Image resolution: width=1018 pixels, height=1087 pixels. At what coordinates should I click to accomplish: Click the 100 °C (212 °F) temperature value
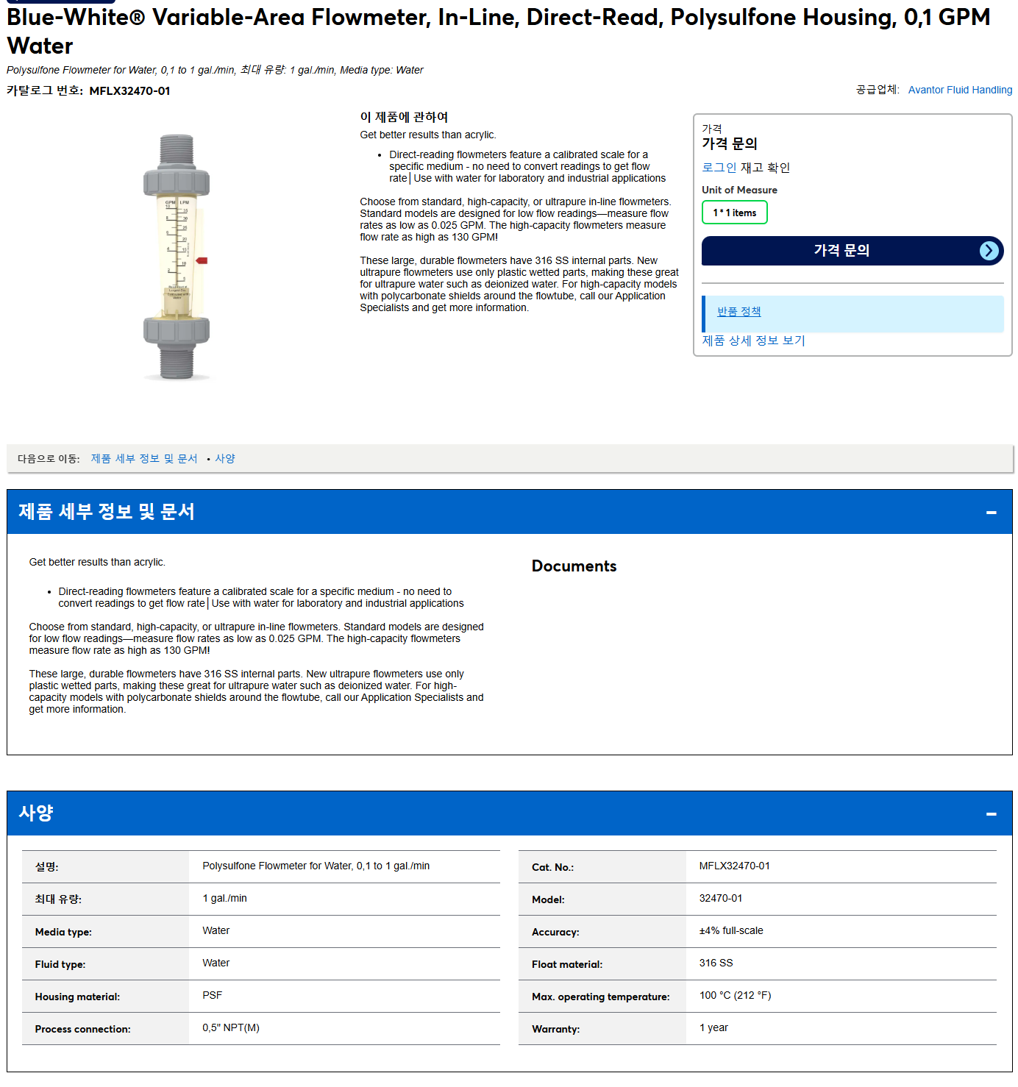(735, 995)
